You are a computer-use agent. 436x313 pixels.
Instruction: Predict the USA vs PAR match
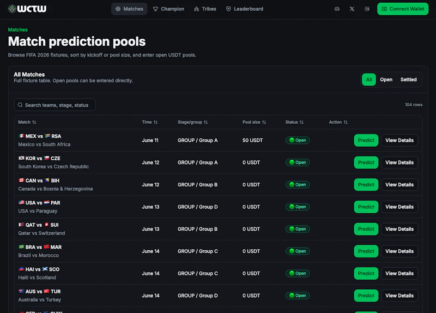[366, 207]
